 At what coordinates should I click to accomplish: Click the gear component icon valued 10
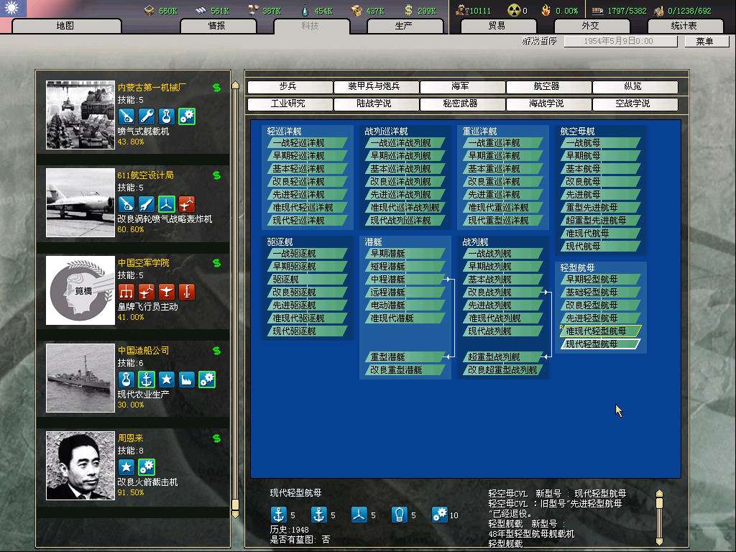(x=439, y=515)
